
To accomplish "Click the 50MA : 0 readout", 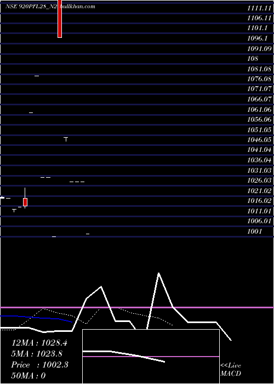I will (x=28, y=375).
